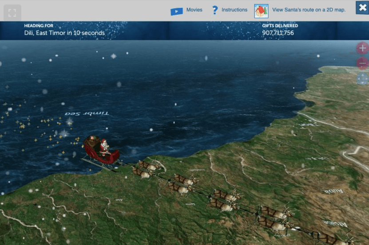Open the Movies video icon

[176, 11]
